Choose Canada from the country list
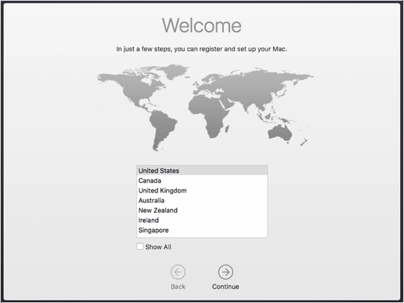This screenshot has width=404, height=303. [x=201, y=180]
